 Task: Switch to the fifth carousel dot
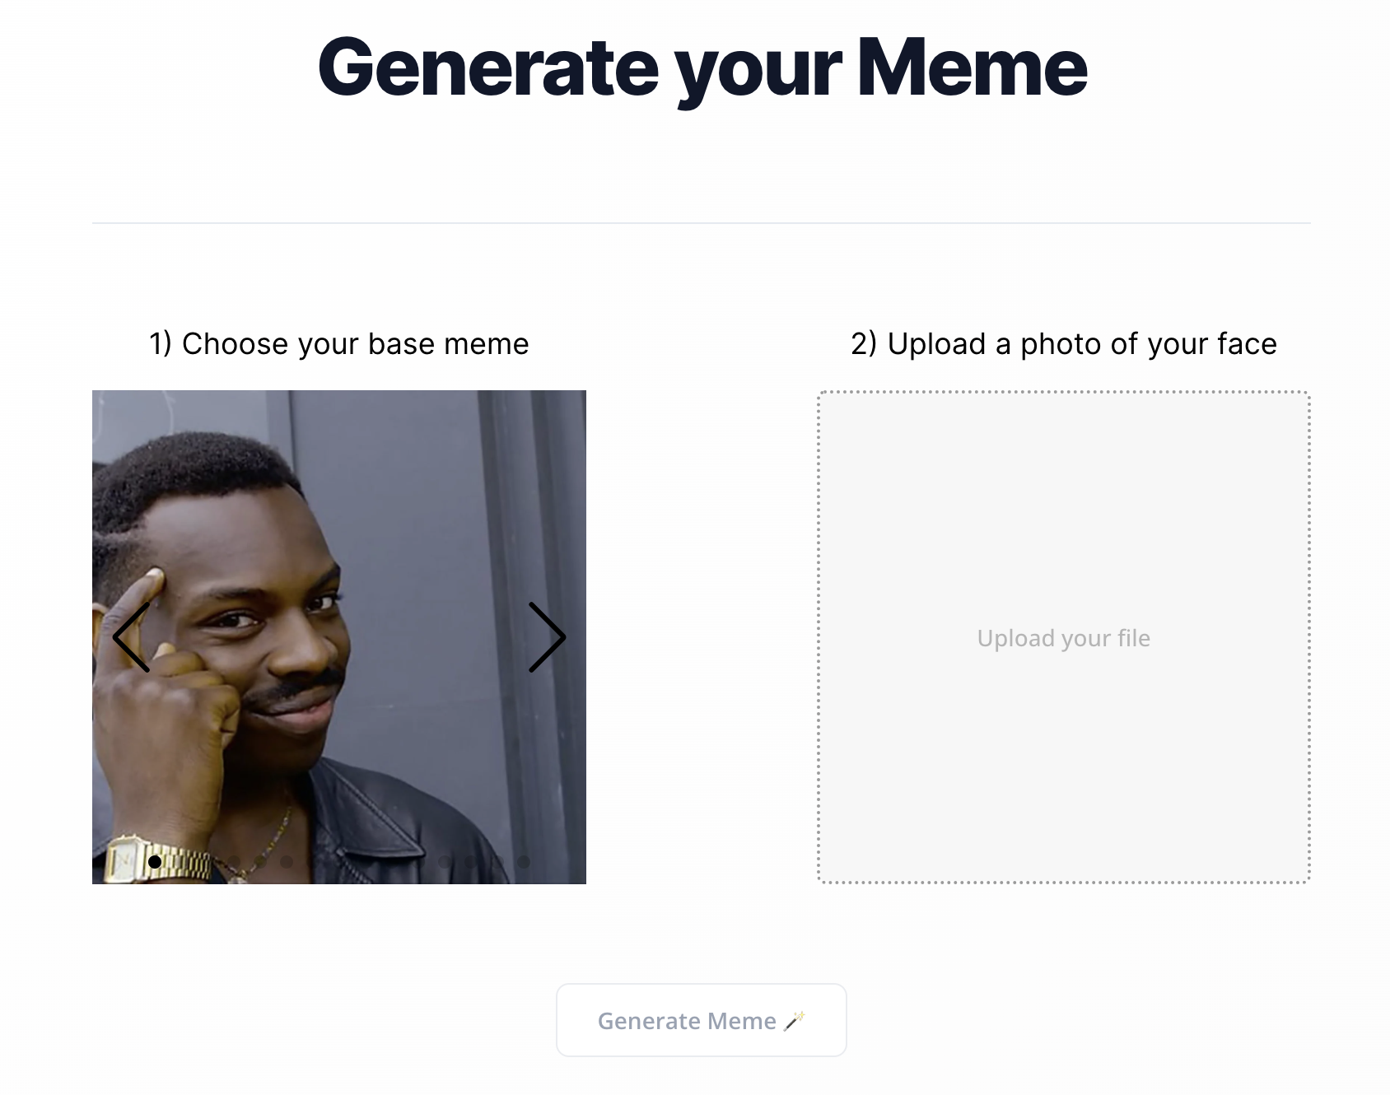pos(260,861)
